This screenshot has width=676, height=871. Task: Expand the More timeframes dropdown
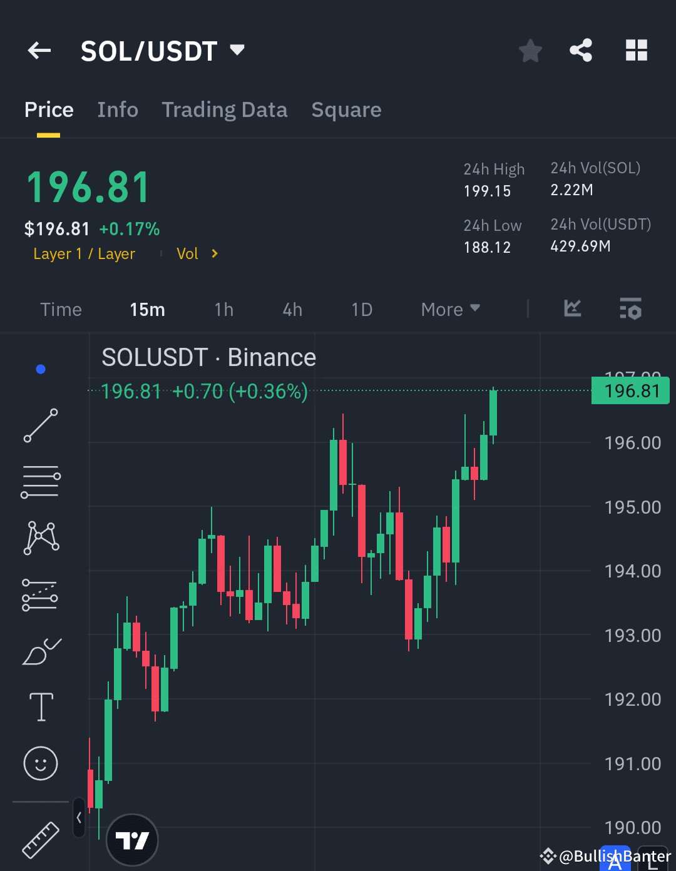[x=450, y=308]
